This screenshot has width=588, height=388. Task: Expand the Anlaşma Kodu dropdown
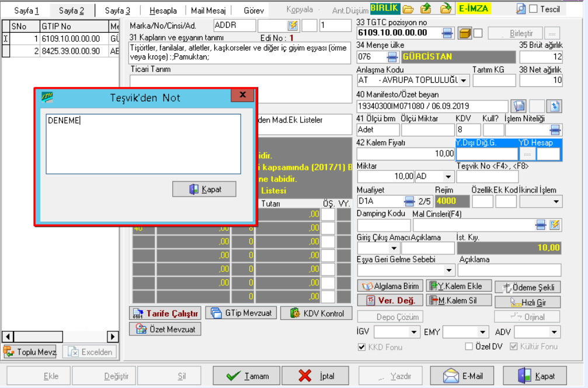pos(464,80)
